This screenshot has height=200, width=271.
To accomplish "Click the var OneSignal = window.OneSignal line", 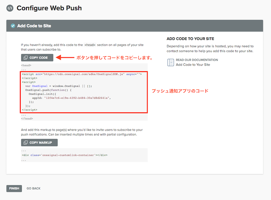I will [x=59, y=86].
